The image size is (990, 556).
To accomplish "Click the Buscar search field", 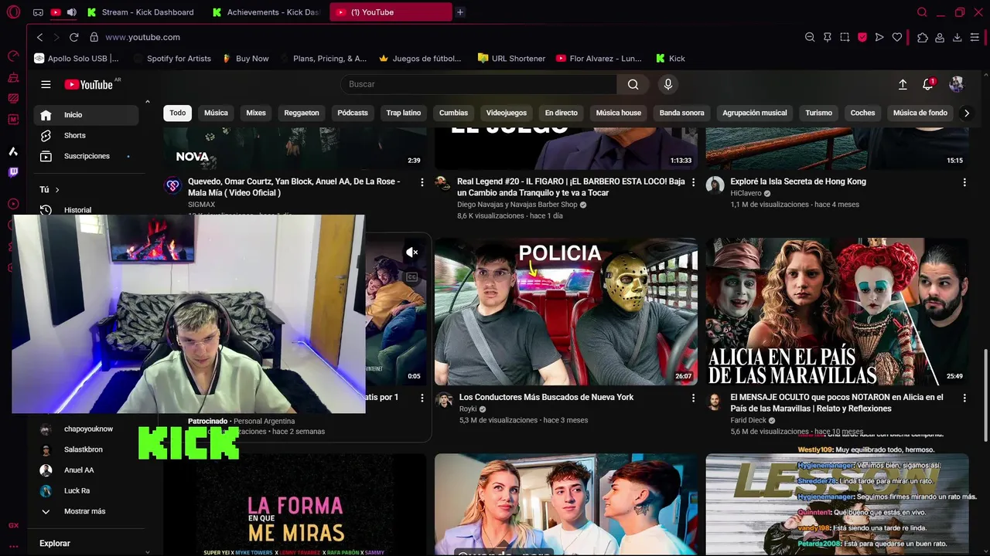I will (479, 84).
